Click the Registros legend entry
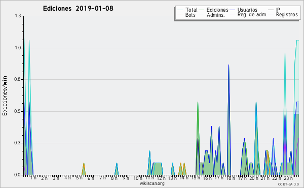The height and width of the screenshot is (188, 304). point(283,15)
